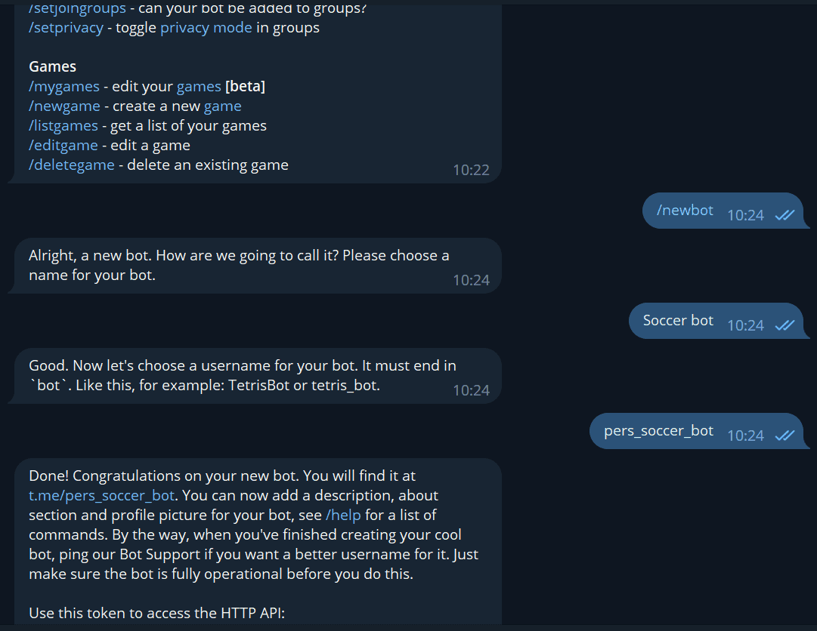Click the /help command link
817x631 pixels.
(x=343, y=516)
